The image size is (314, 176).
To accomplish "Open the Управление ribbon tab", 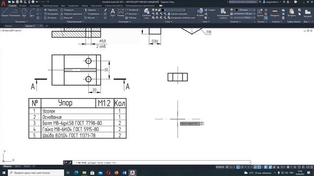I will click(73, 6).
